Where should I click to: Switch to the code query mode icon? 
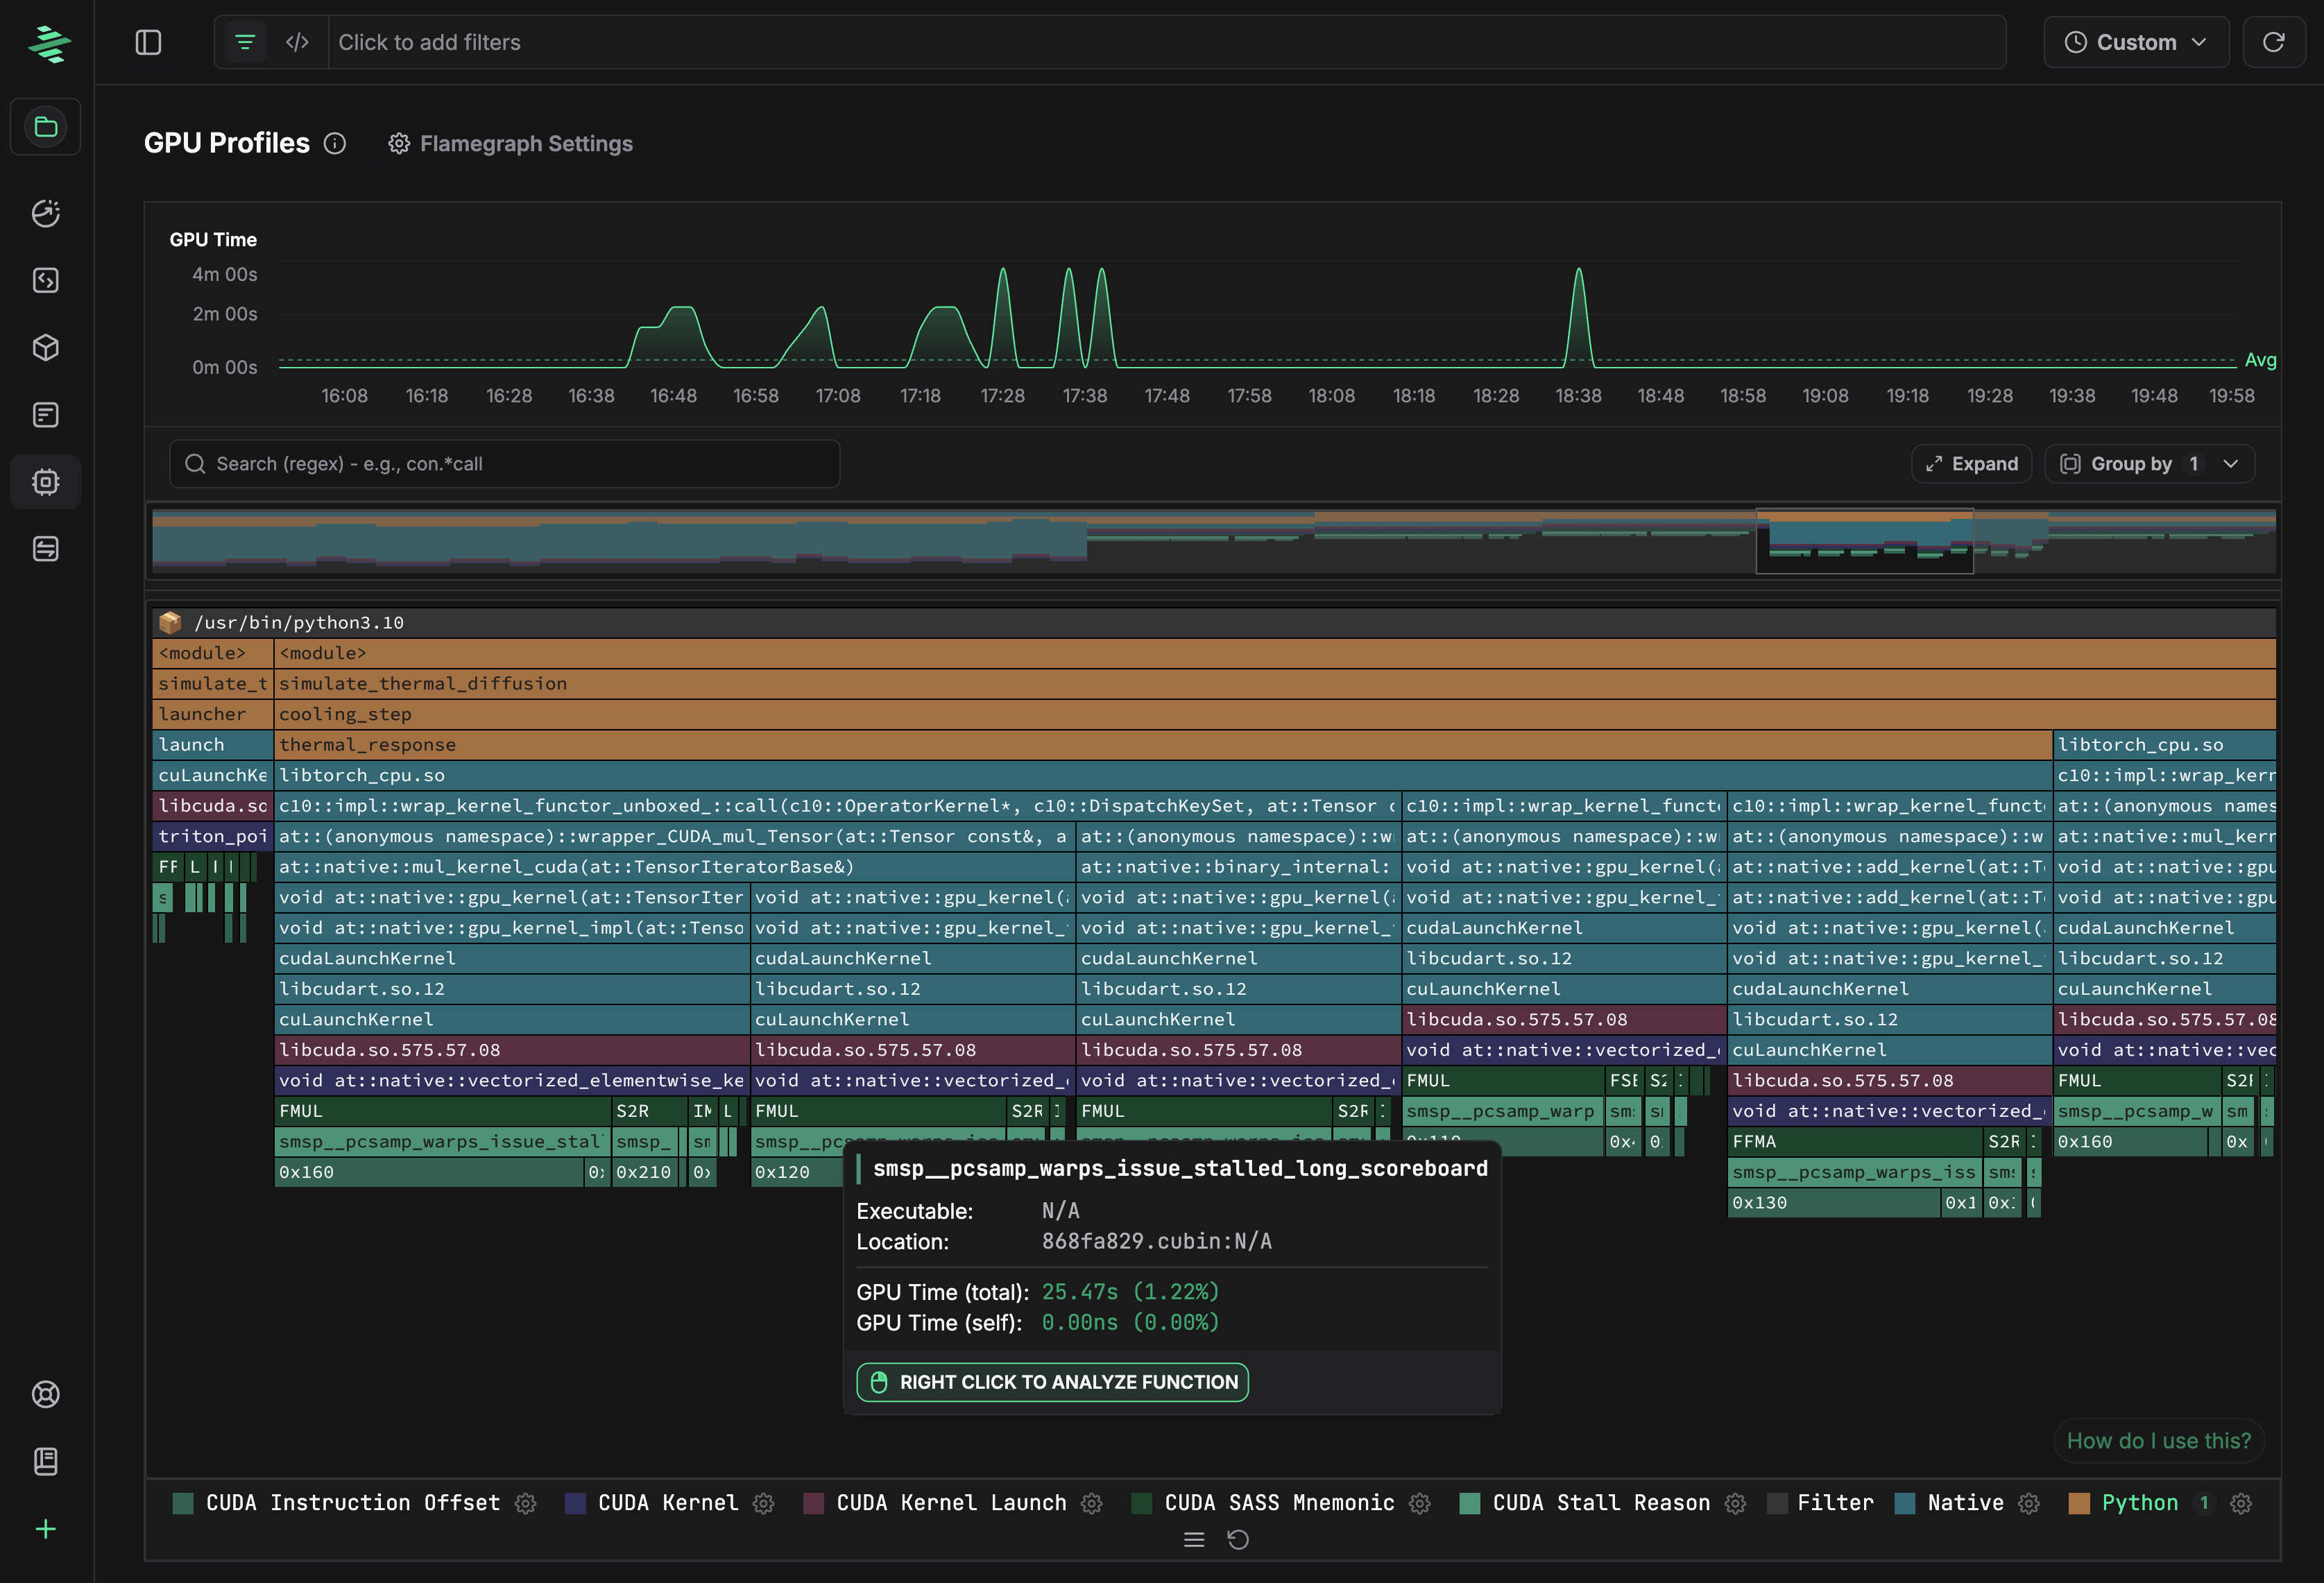click(297, 42)
